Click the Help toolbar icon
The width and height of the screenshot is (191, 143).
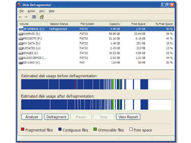pyautogui.click(x=42, y=17)
